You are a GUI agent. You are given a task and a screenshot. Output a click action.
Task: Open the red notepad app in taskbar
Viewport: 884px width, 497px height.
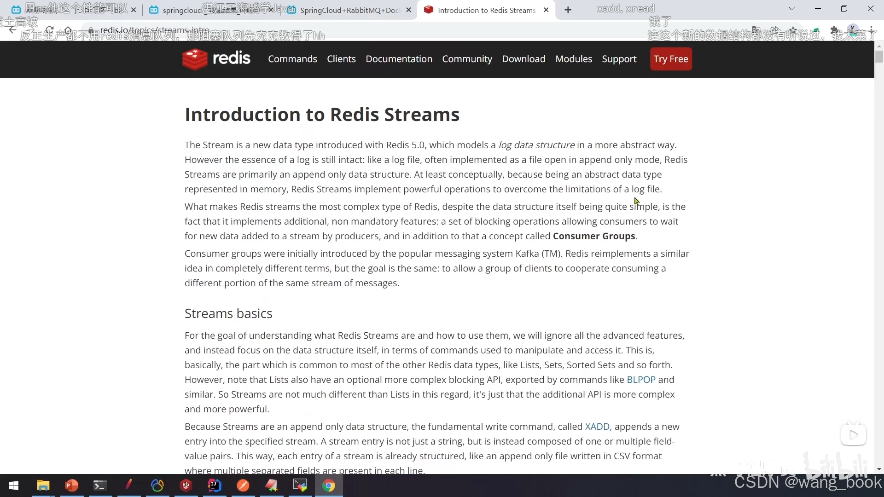[x=271, y=485]
